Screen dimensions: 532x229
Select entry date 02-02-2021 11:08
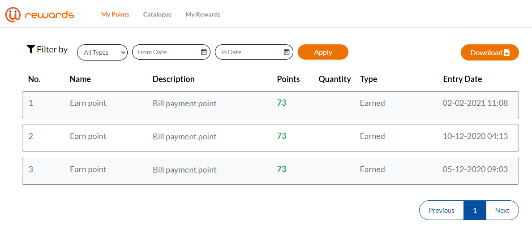(475, 103)
